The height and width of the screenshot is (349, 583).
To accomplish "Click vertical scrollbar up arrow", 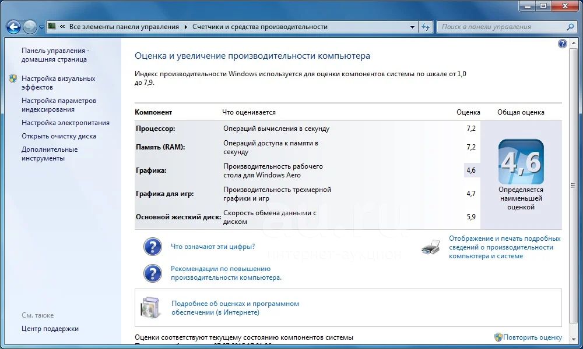I will (x=573, y=44).
